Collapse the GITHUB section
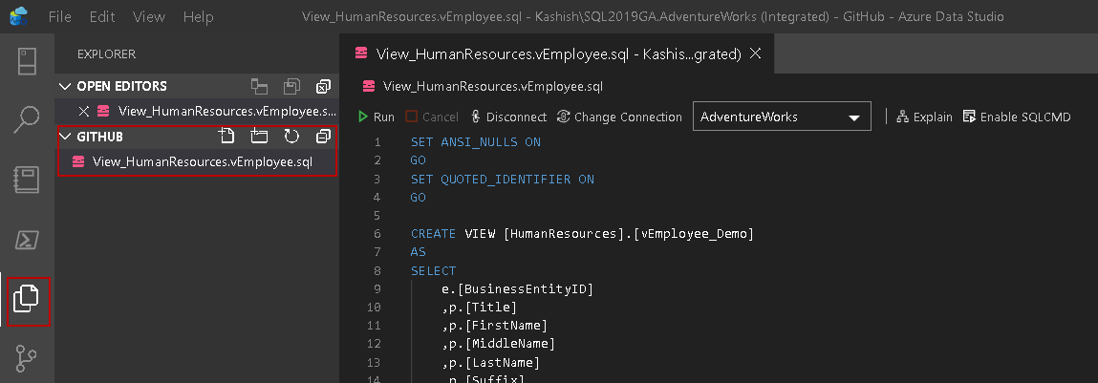The width and height of the screenshot is (1098, 383). (x=66, y=137)
